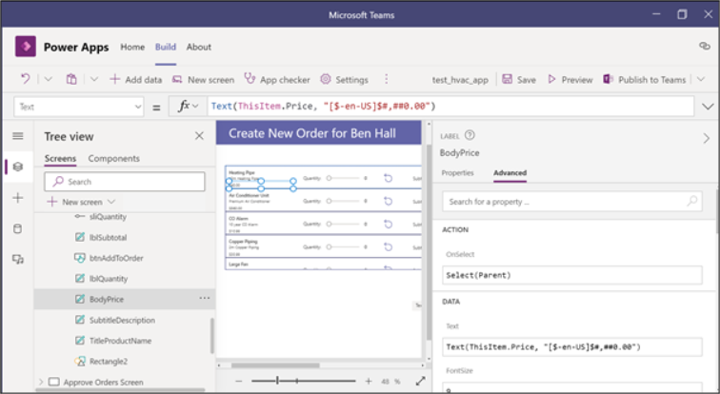Click Heating Pipe row reset icon
The width and height of the screenshot is (720, 394).
pyautogui.click(x=388, y=178)
